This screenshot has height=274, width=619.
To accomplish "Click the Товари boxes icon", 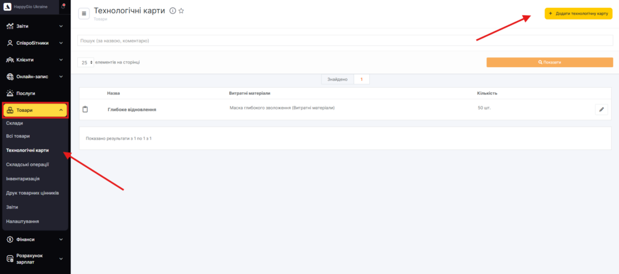I will click(10, 110).
